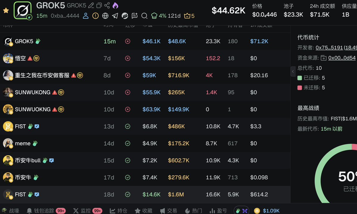
Task: Select the 重生之我在币安做客服 token row
Action: [145, 75]
